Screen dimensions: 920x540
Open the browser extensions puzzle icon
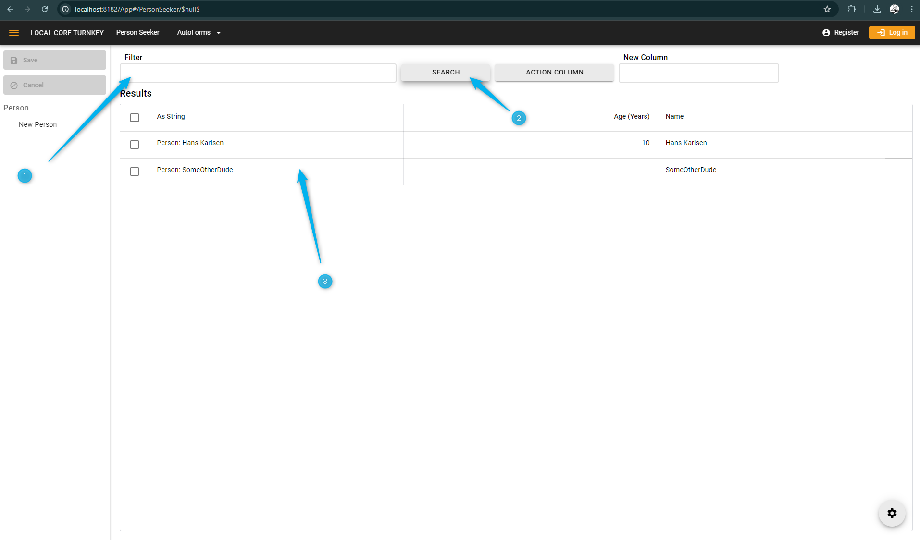(851, 9)
